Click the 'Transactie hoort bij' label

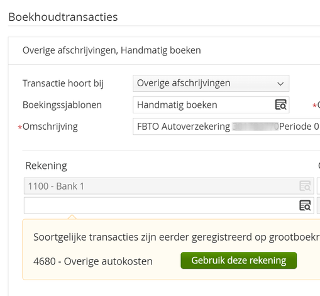click(x=63, y=83)
